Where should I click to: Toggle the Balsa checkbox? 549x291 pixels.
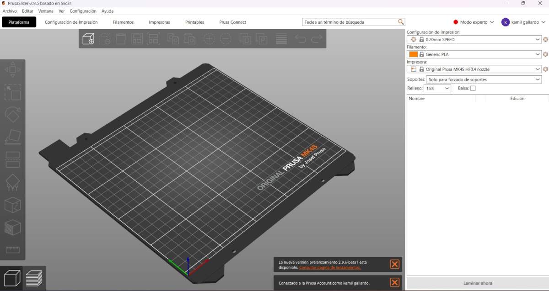click(473, 88)
